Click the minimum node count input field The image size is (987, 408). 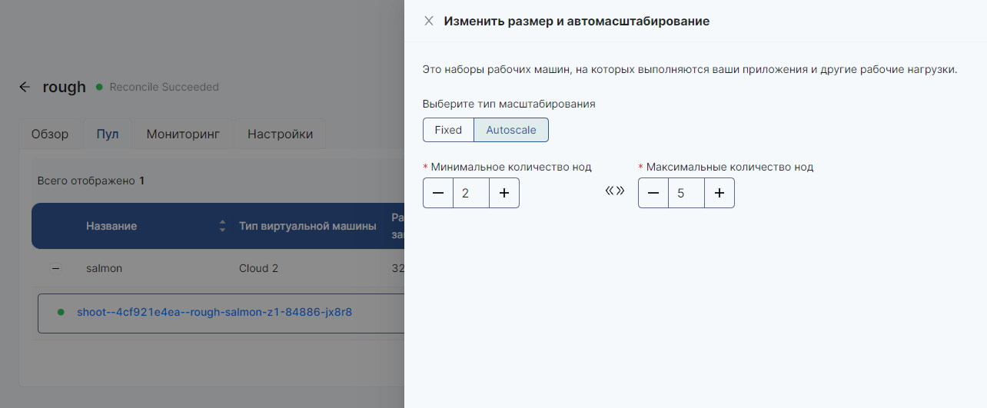point(471,193)
